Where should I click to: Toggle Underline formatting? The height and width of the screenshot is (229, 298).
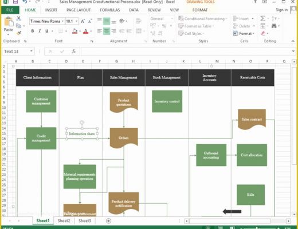(x=46, y=31)
